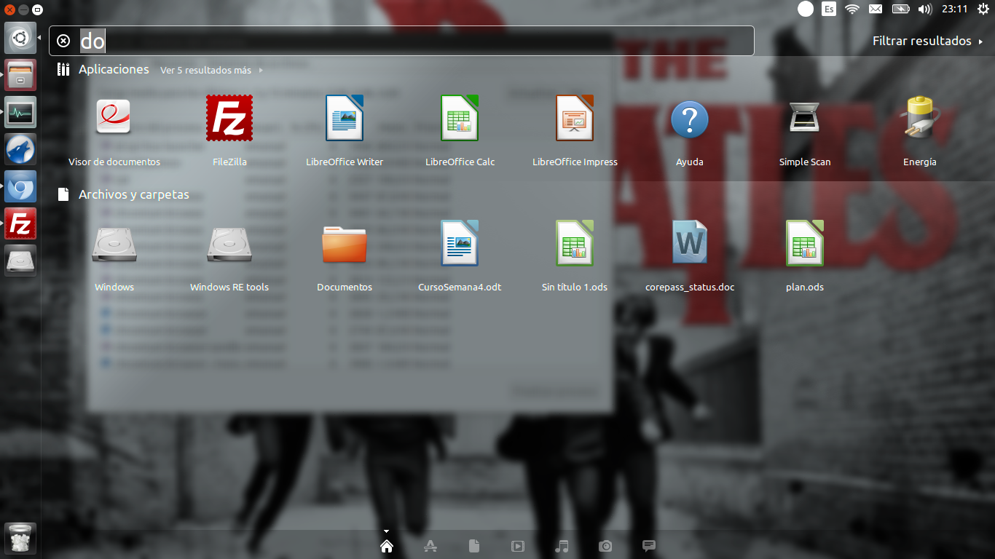
Task: Switch to the Music lens
Action: [562, 546]
